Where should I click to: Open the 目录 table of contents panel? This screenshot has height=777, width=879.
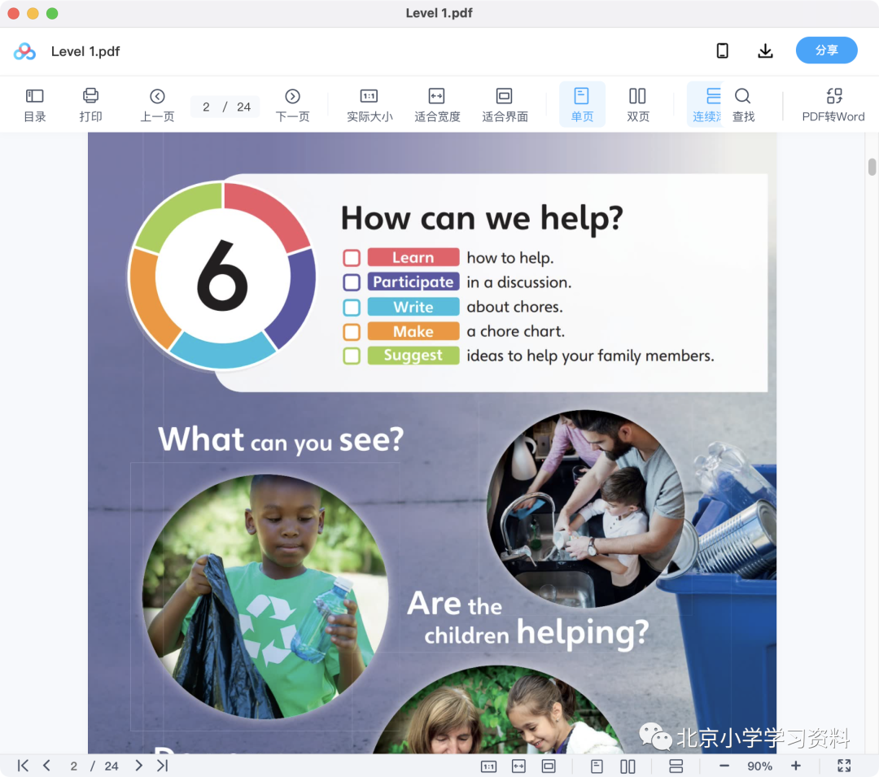point(35,105)
